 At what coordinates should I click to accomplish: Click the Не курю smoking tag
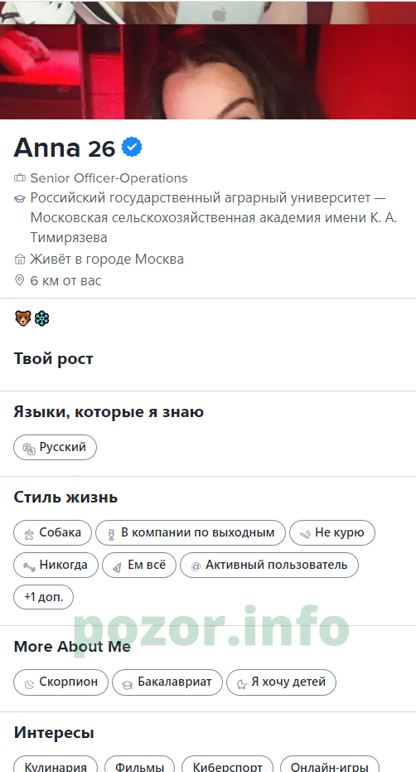click(x=332, y=532)
